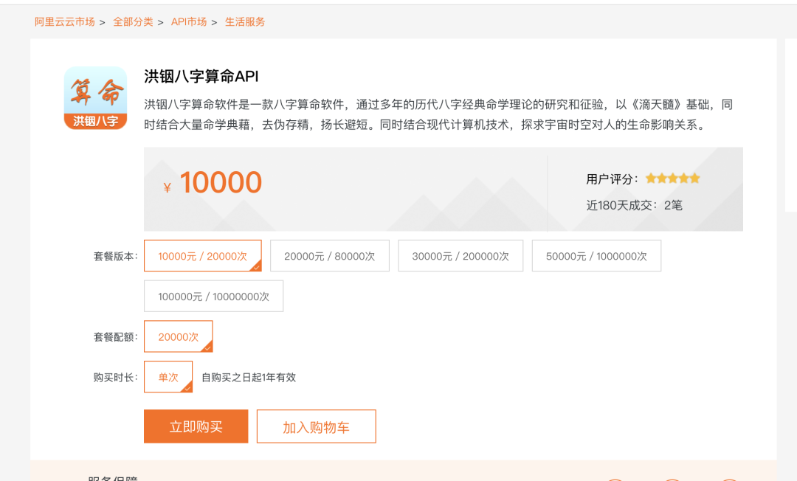This screenshot has height=481, width=797.
Task: Click the 生活服务 breadcrumb entry
Action: point(244,22)
